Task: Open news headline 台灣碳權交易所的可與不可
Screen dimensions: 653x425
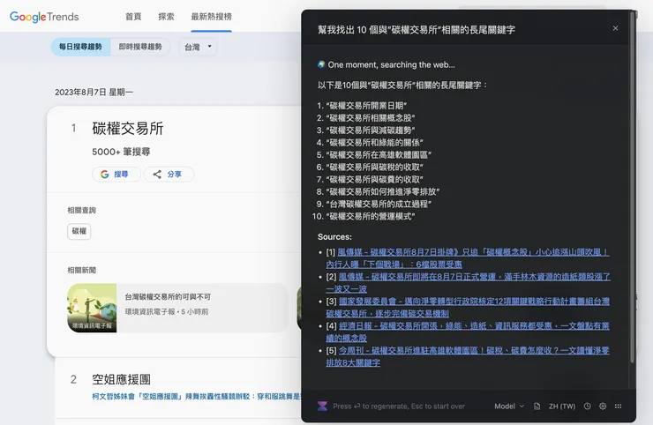Action: (168, 297)
